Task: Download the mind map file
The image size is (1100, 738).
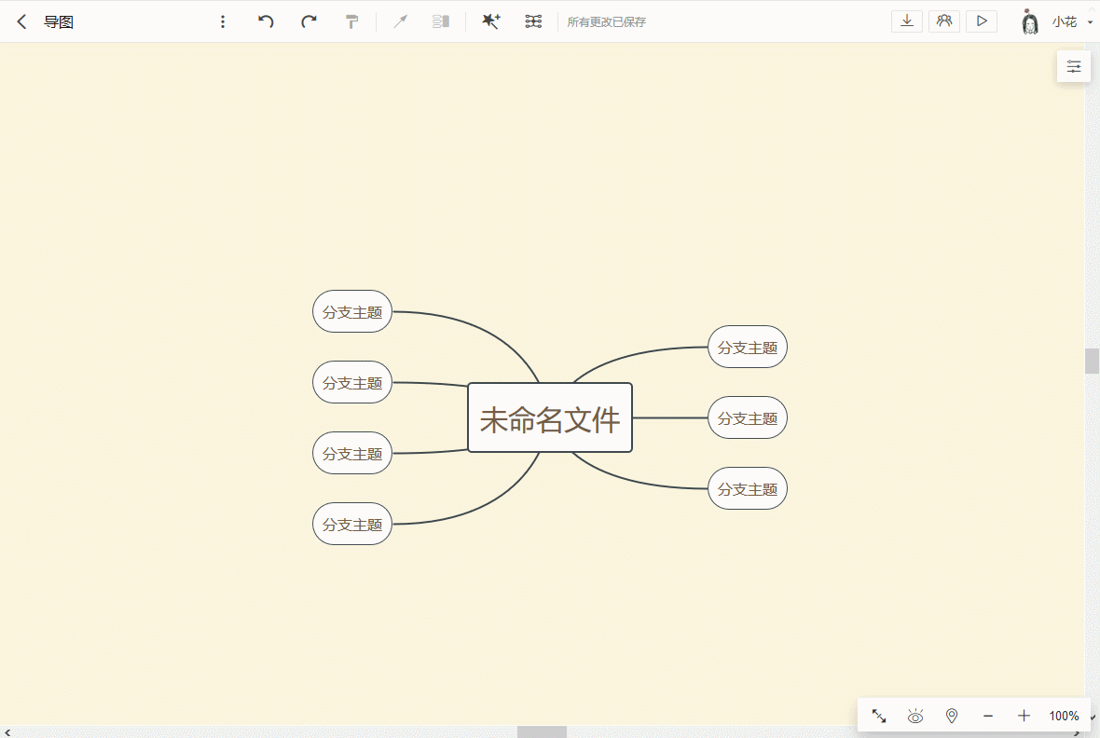Action: 906,21
